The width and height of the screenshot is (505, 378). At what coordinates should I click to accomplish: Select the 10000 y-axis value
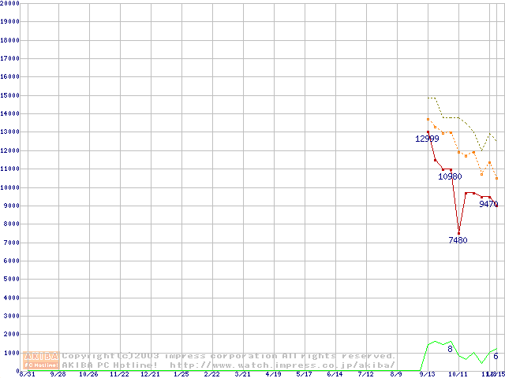(9, 187)
